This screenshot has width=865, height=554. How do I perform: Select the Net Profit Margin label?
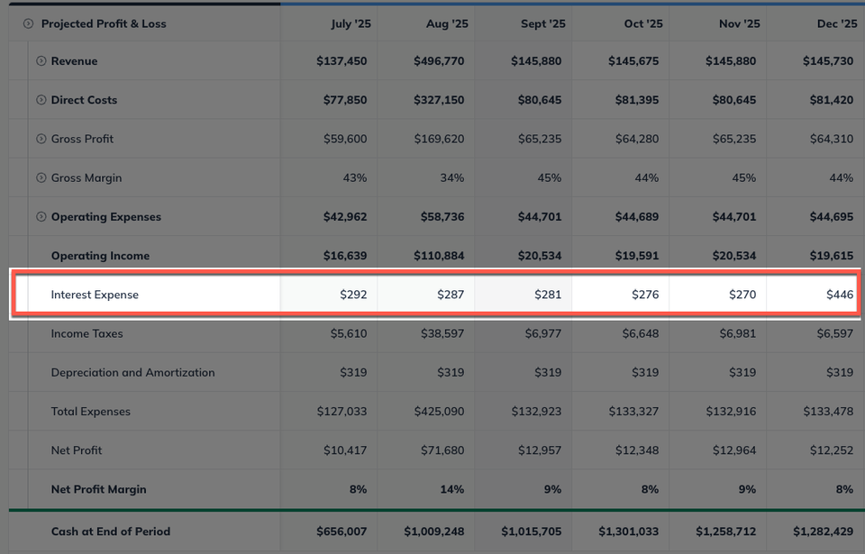tap(98, 489)
